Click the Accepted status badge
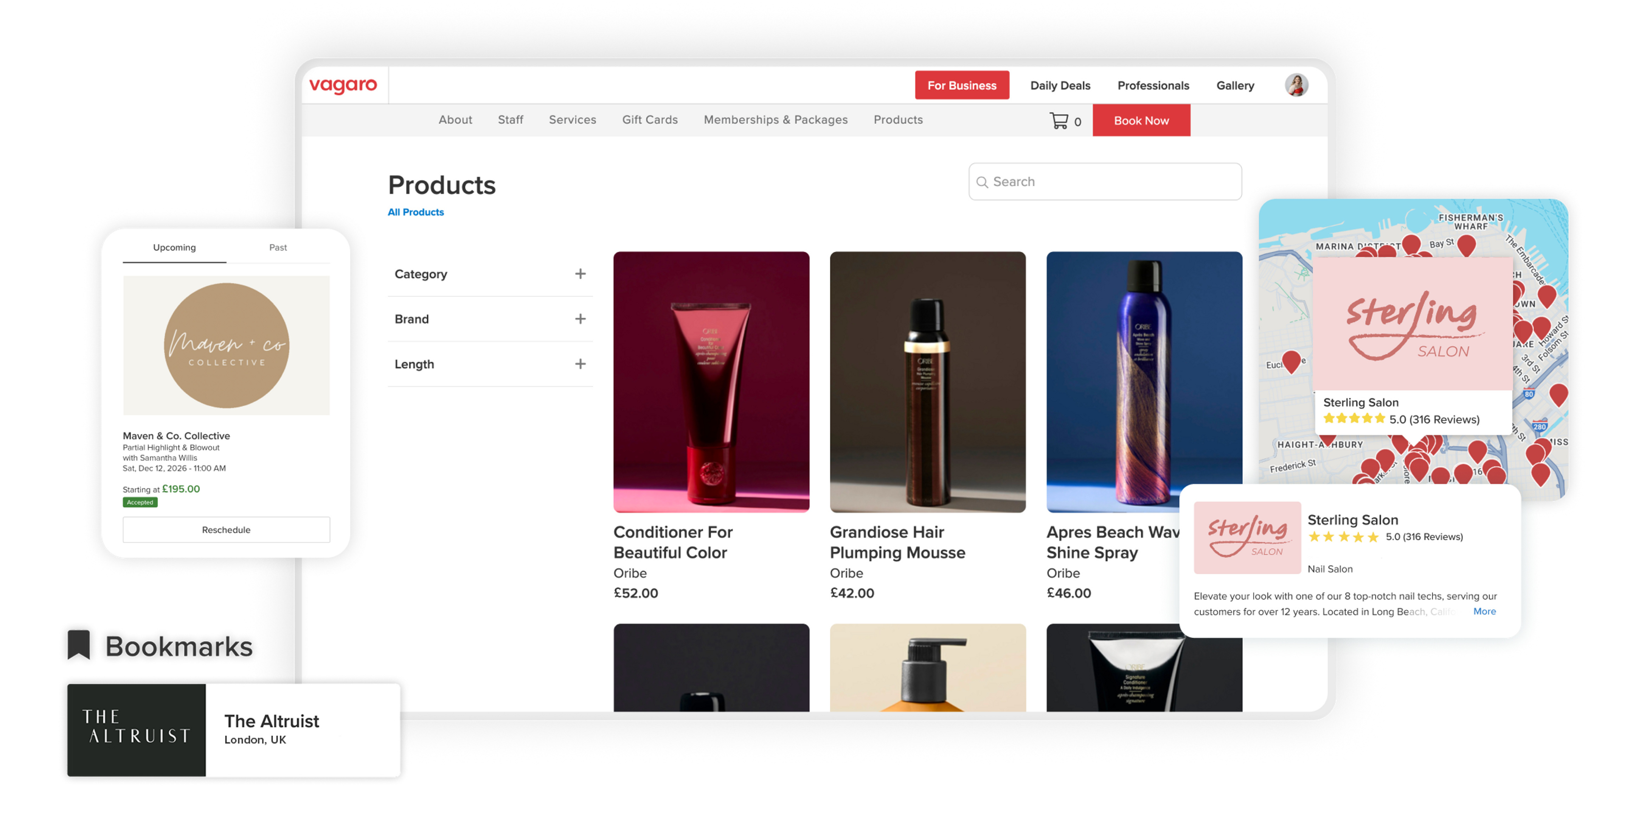This screenshot has height=824, width=1630. (x=140, y=502)
